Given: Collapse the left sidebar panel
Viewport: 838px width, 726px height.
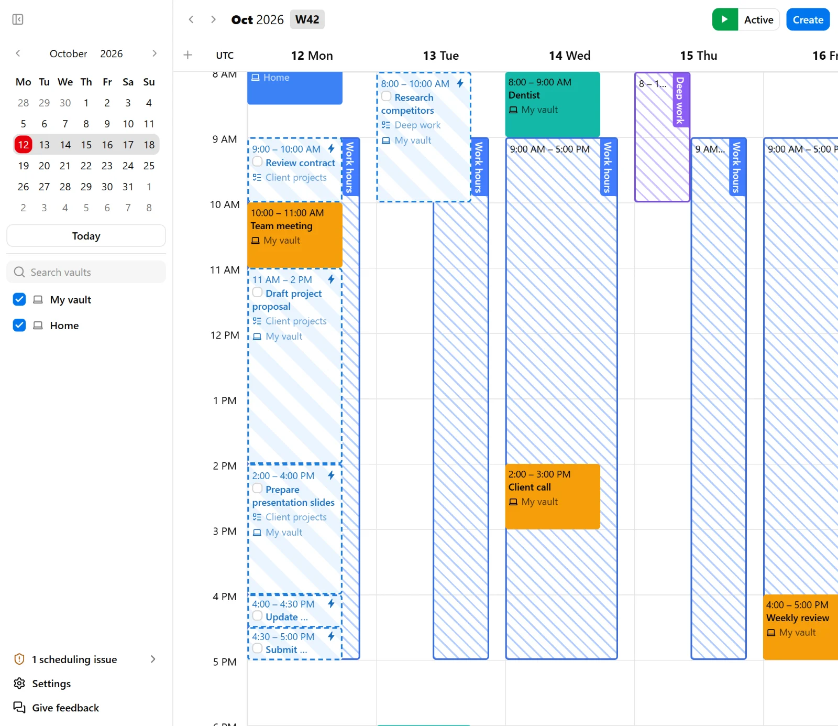Looking at the screenshot, I should coord(18,19).
